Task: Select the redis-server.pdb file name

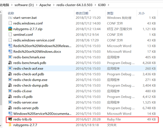Action: pyautogui.click(x=26, y=108)
